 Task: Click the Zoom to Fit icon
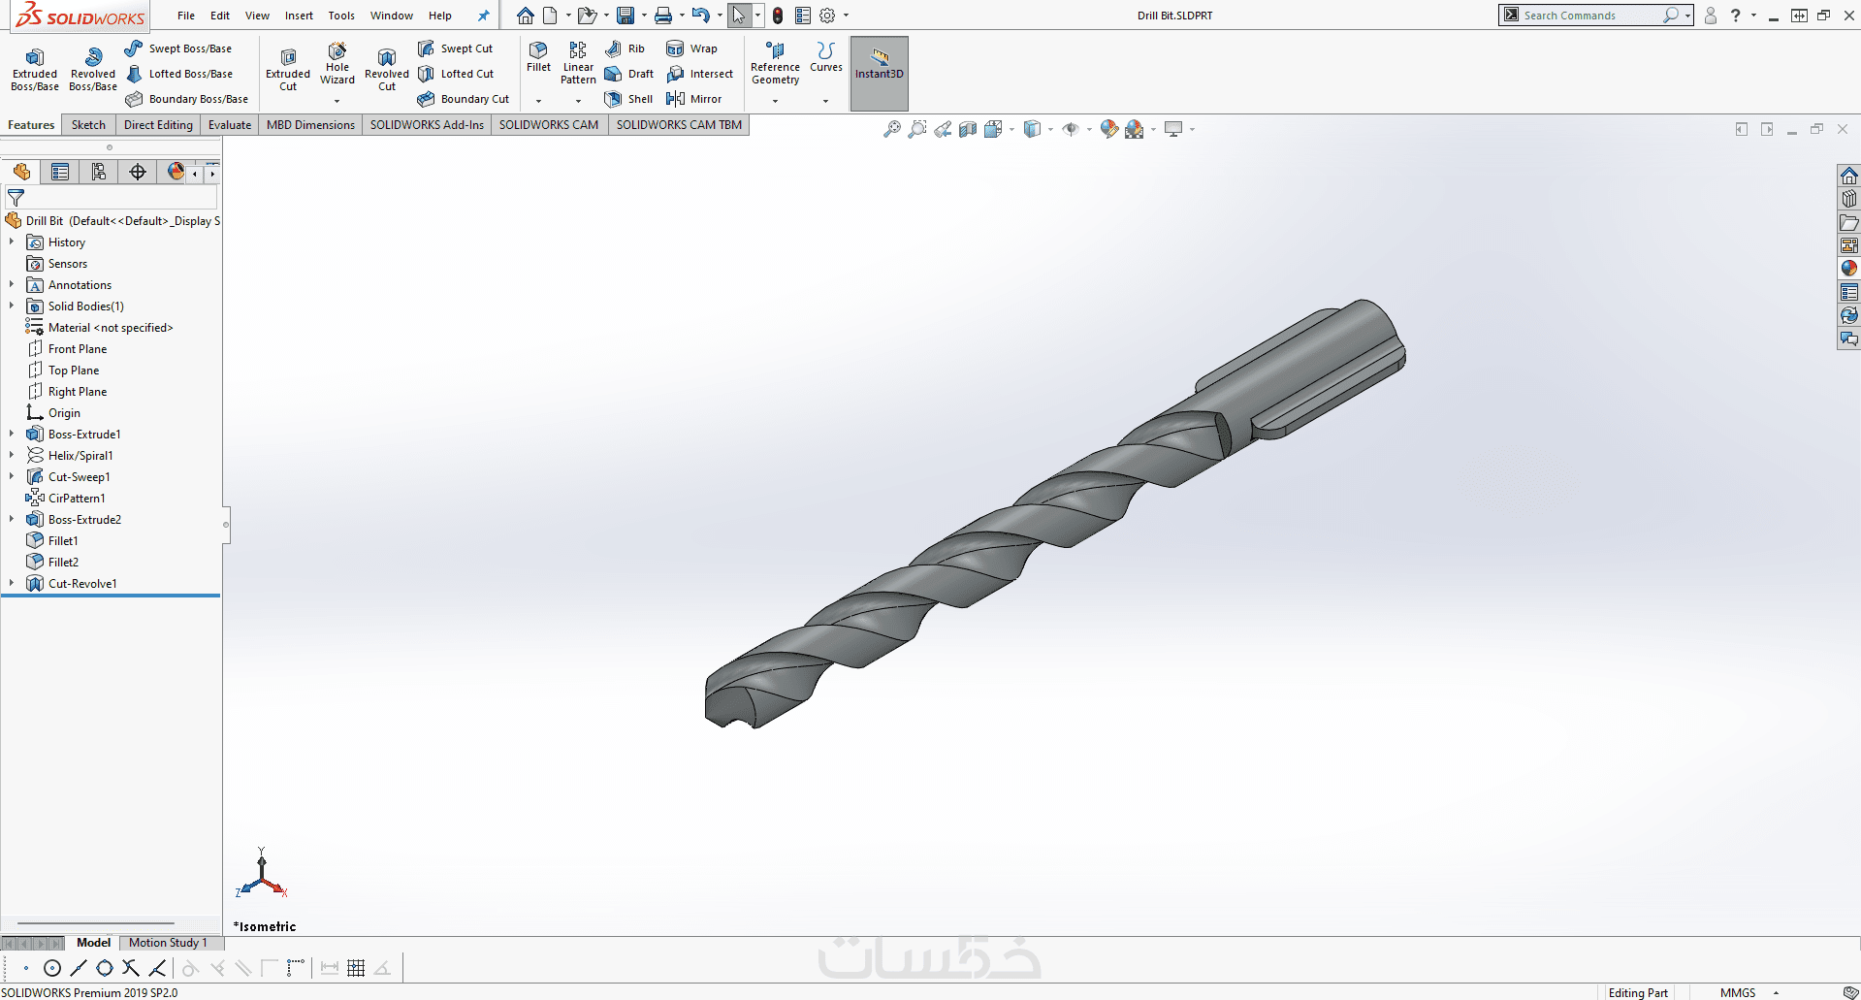click(x=891, y=129)
